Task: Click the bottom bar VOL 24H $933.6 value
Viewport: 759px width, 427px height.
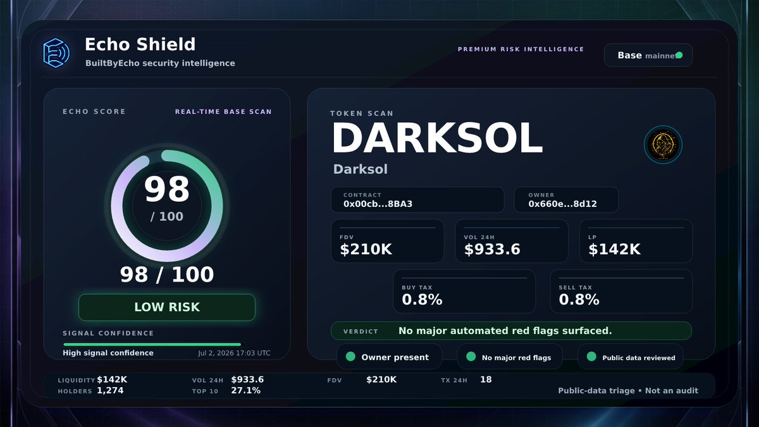Action: 247,380
